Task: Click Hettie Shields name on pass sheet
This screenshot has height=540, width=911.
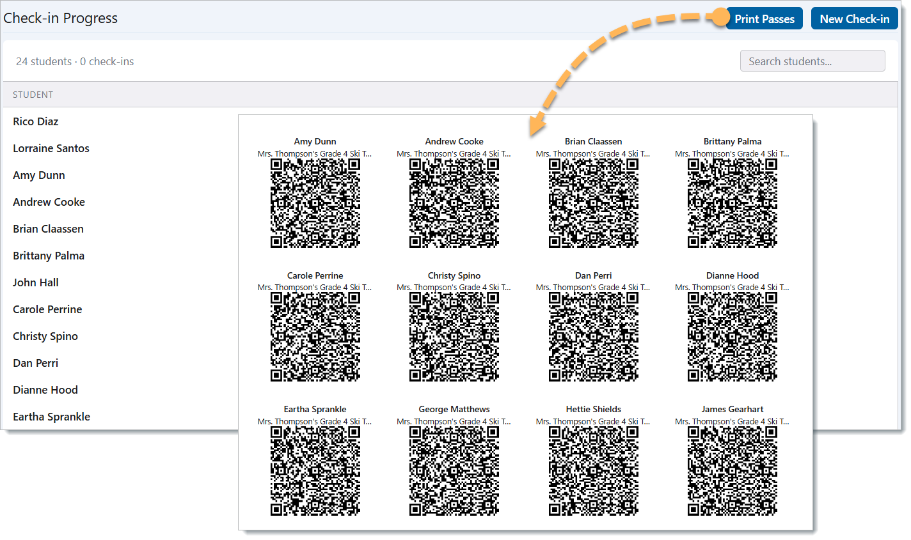Action: tap(593, 409)
